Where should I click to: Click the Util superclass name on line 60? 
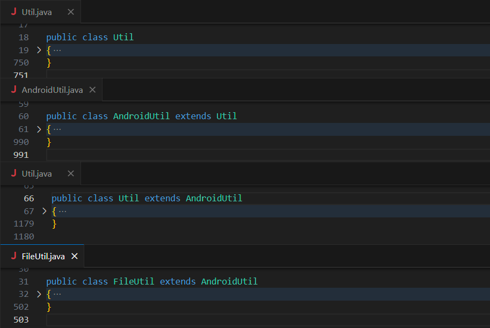coord(226,116)
